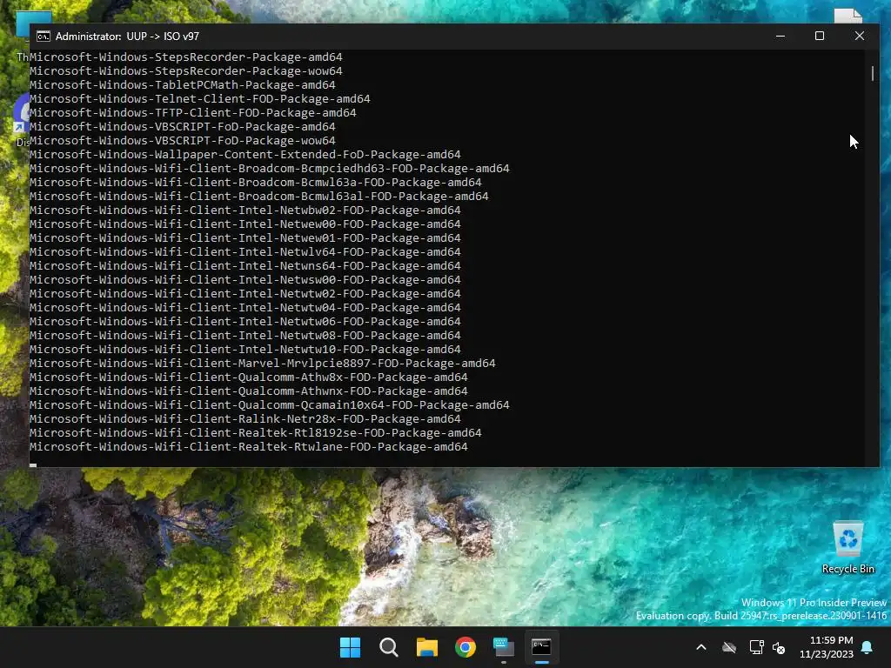The height and width of the screenshot is (668, 891).
Task: Open the notification bell
Action: pos(868,647)
